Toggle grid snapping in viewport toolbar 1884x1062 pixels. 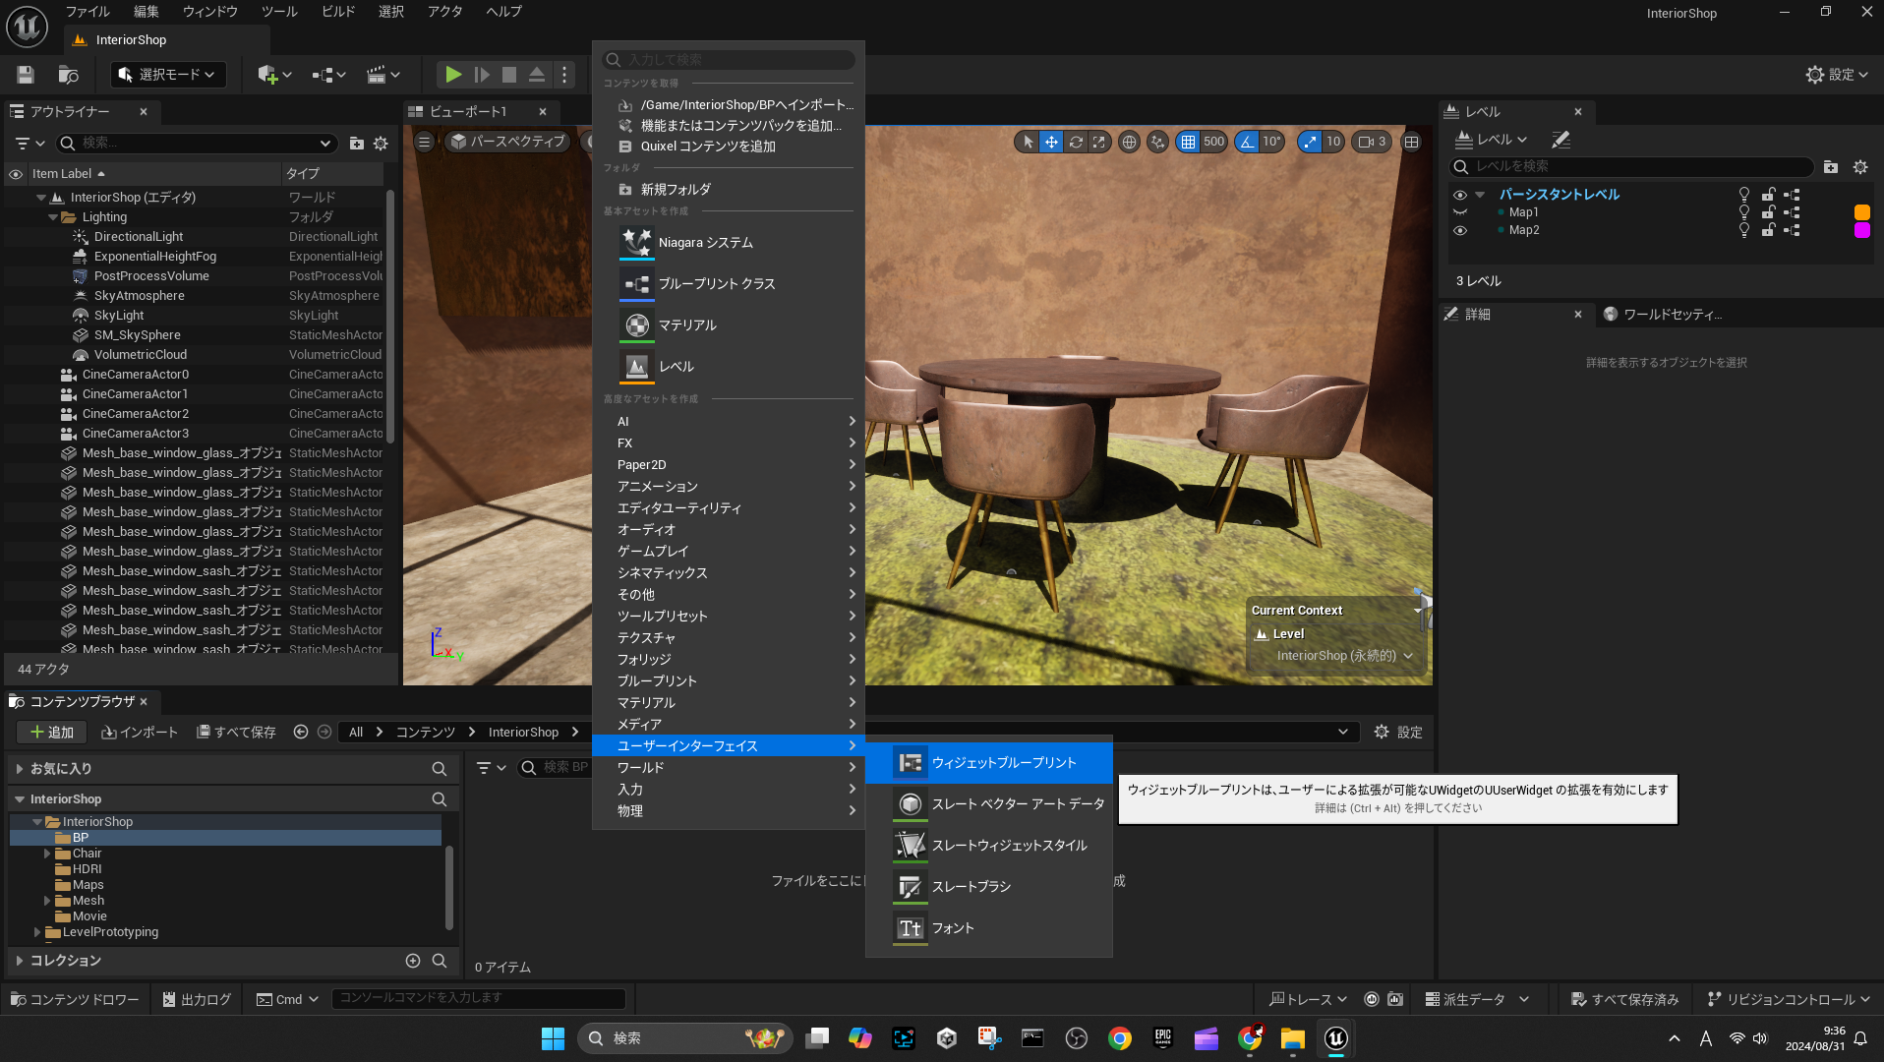coord(1188,142)
